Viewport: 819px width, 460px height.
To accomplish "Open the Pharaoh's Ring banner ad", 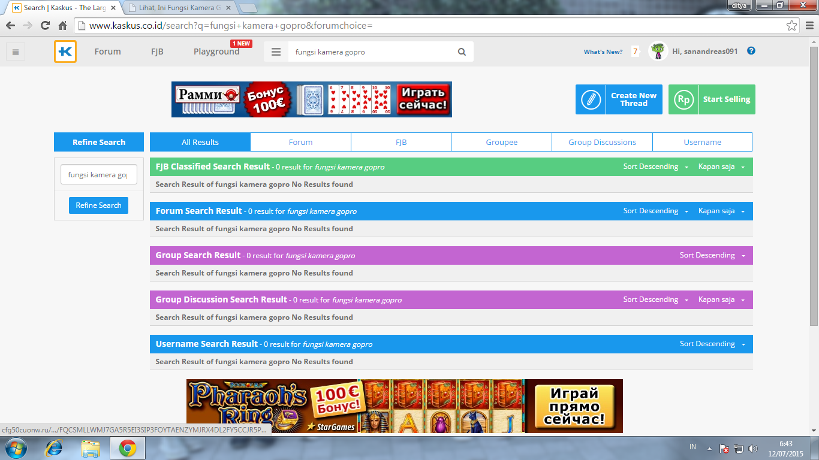I will (405, 406).
